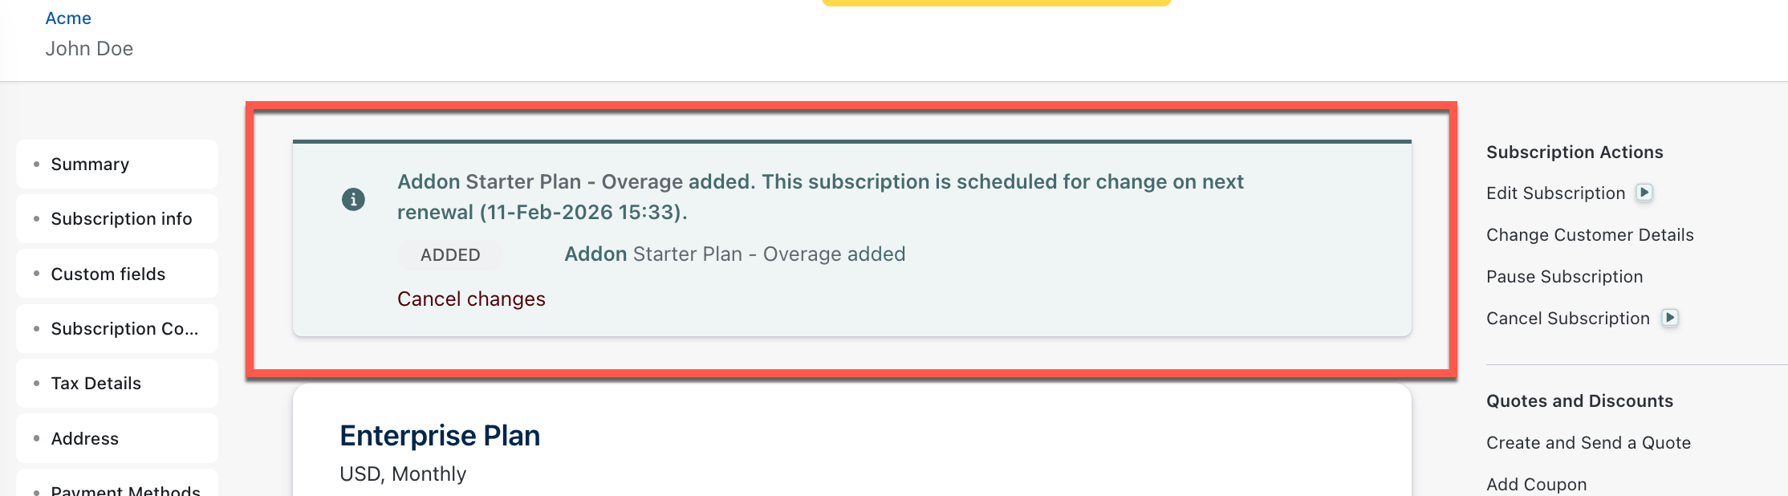Image resolution: width=1788 pixels, height=496 pixels.
Task: Jump to Payment Methods section
Action: coord(125,488)
